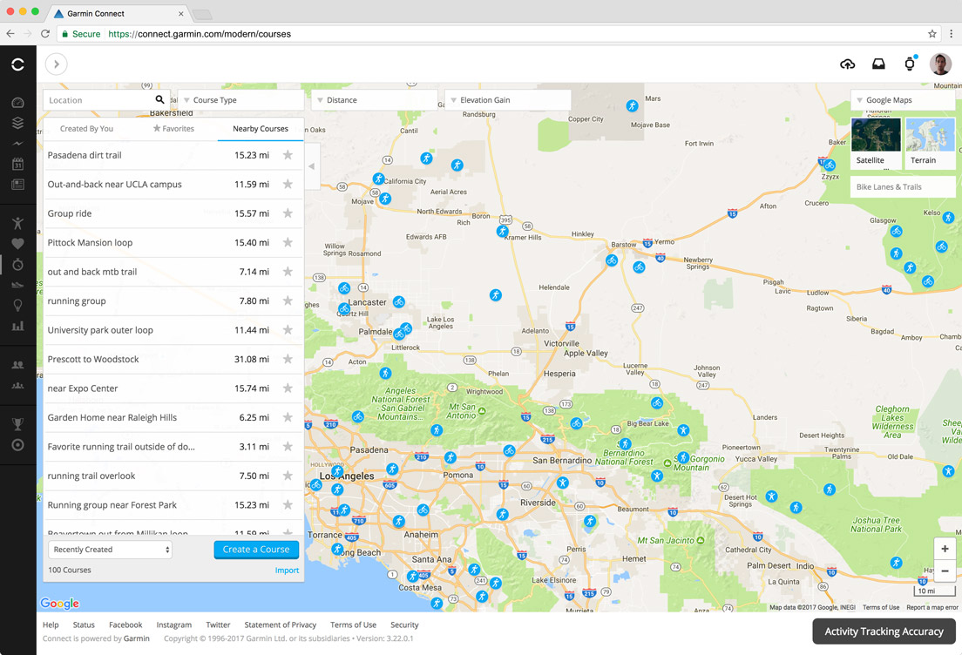Open the Help footer link
962x655 pixels.
51,625
